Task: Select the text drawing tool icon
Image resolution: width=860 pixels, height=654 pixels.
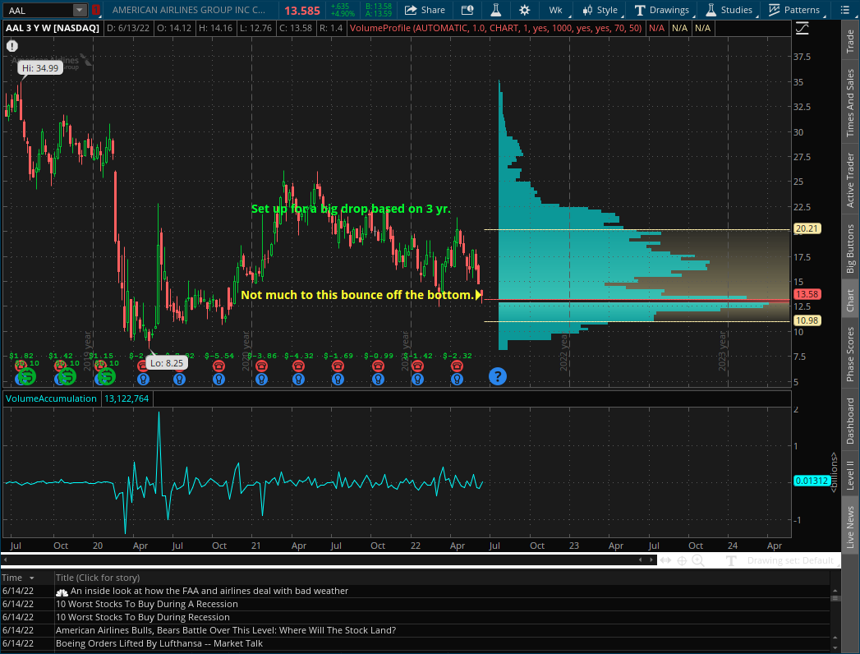Action: [731, 560]
